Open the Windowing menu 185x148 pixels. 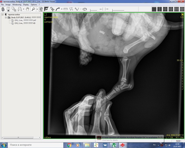[x=17, y=5]
